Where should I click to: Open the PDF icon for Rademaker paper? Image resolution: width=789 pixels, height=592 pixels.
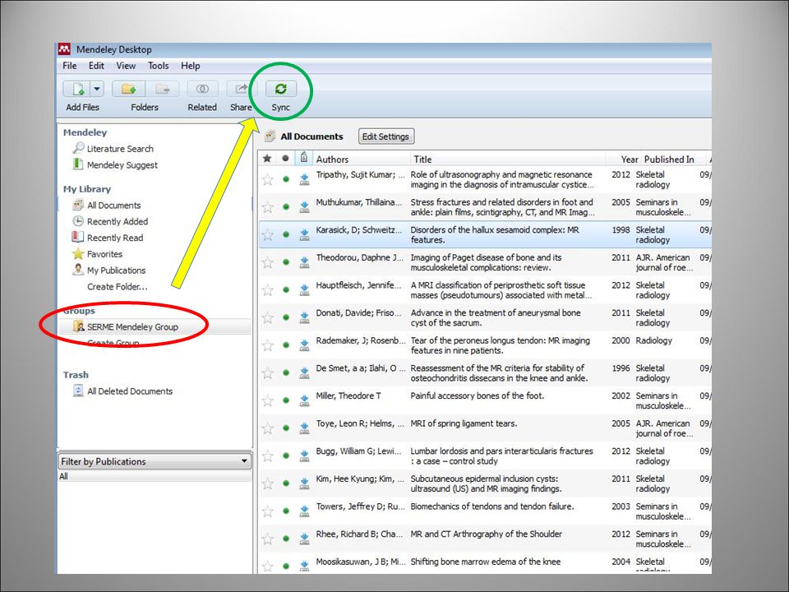click(304, 345)
